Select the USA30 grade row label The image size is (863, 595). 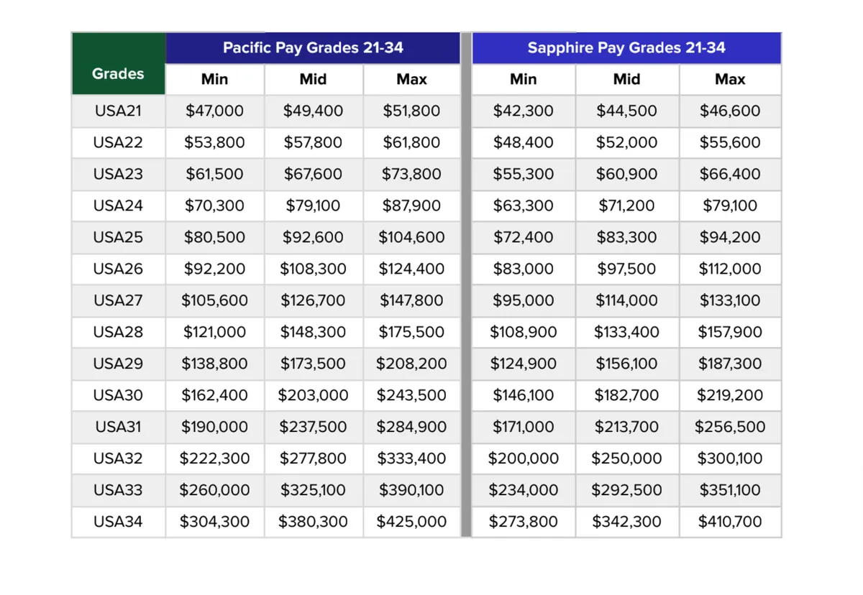pos(118,395)
